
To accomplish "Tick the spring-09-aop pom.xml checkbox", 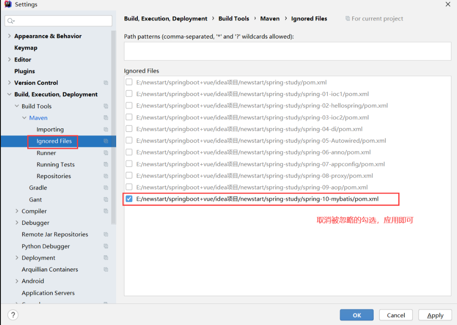I will click(129, 187).
